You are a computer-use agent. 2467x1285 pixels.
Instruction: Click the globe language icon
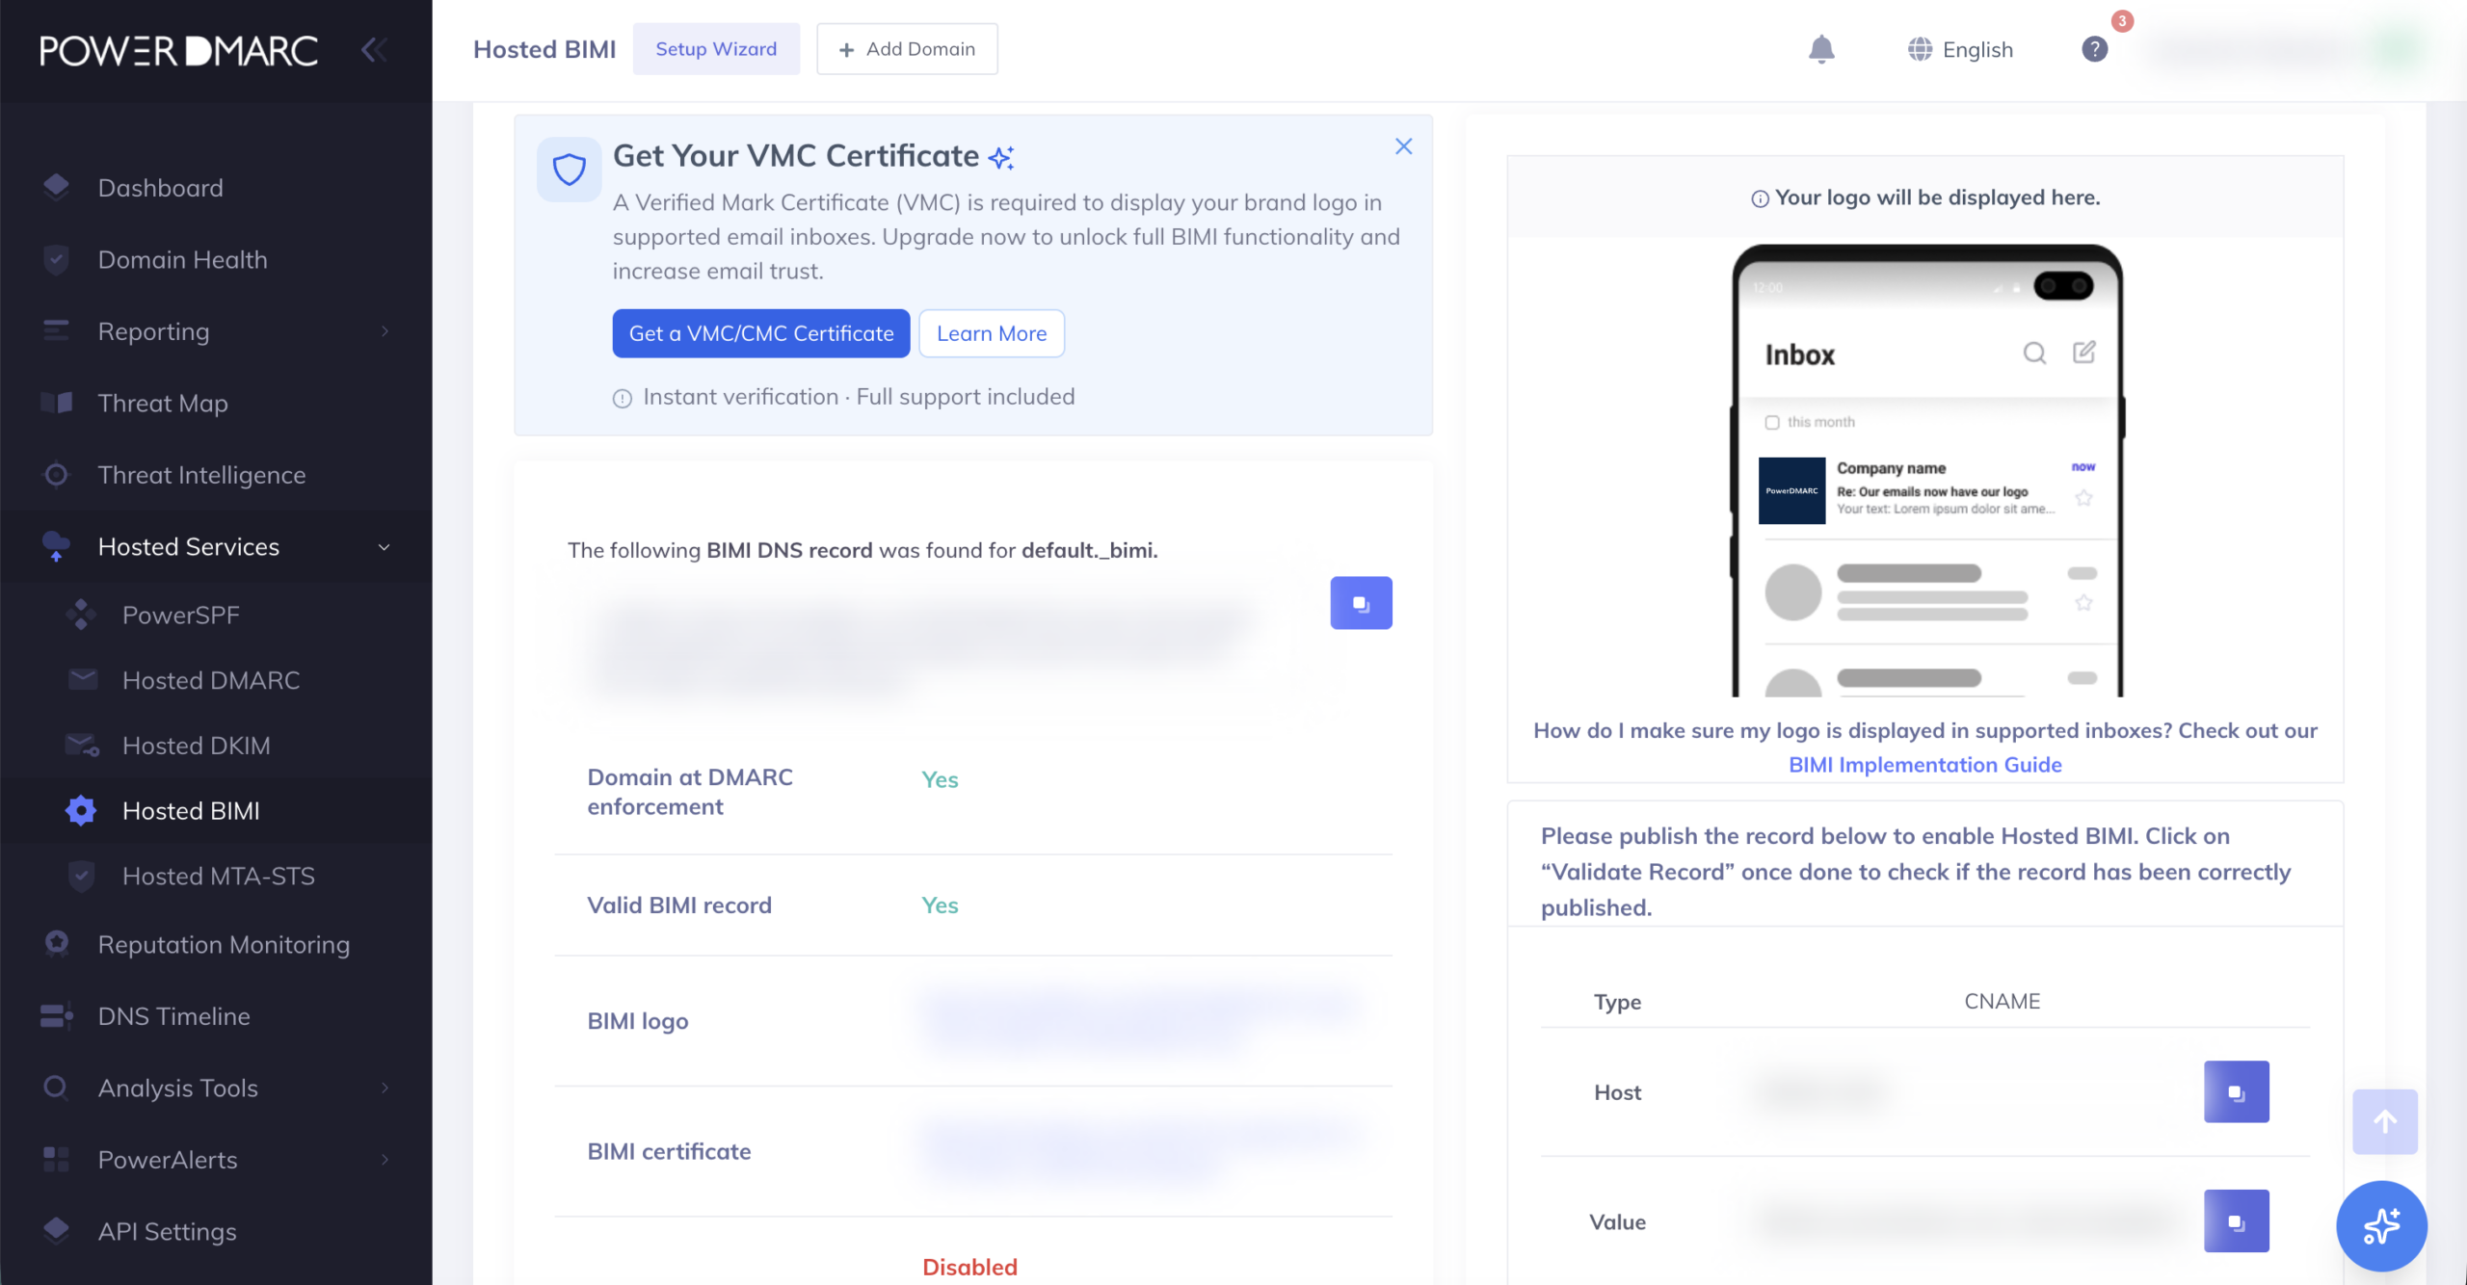(x=1920, y=49)
